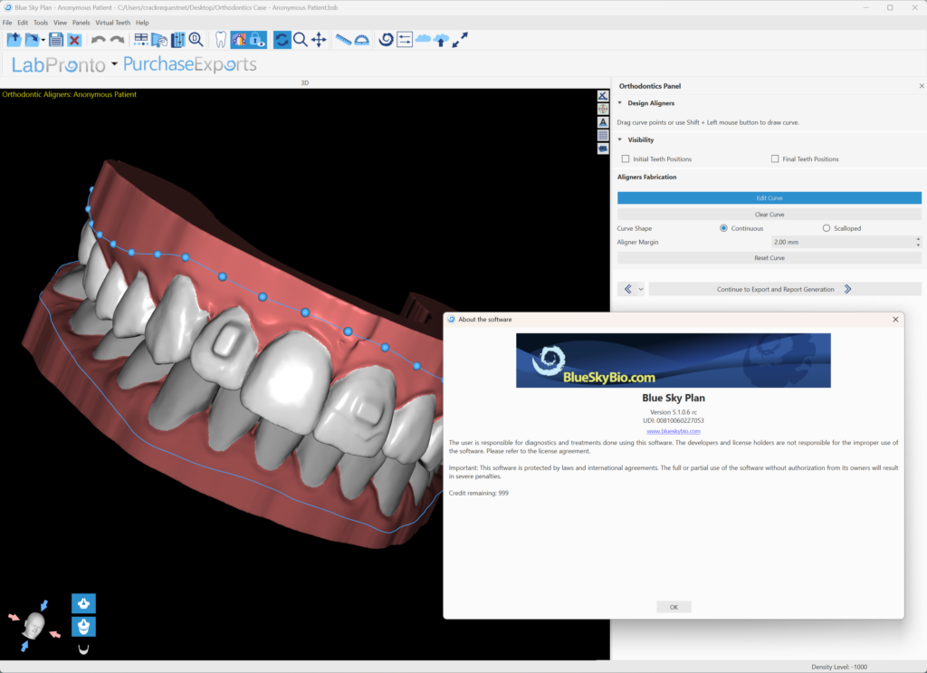Click the PurchaseExports logo link
Image resolution: width=927 pixels, height=673 pixels.
pos(190,64)
